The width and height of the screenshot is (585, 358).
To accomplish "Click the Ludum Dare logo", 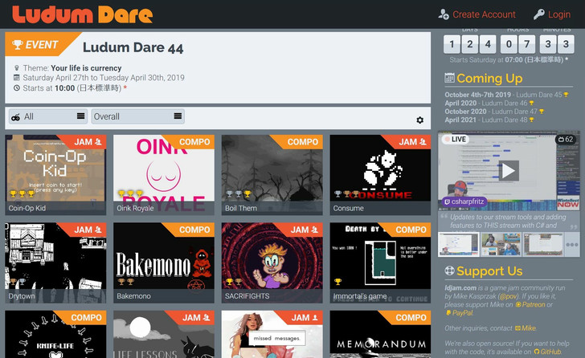I will (83, 14).
